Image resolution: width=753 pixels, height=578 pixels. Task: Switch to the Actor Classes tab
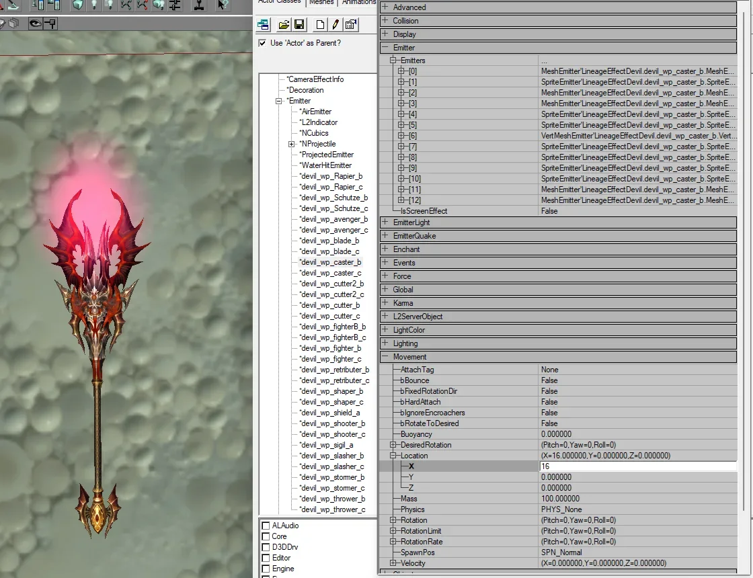pos(280,2)
